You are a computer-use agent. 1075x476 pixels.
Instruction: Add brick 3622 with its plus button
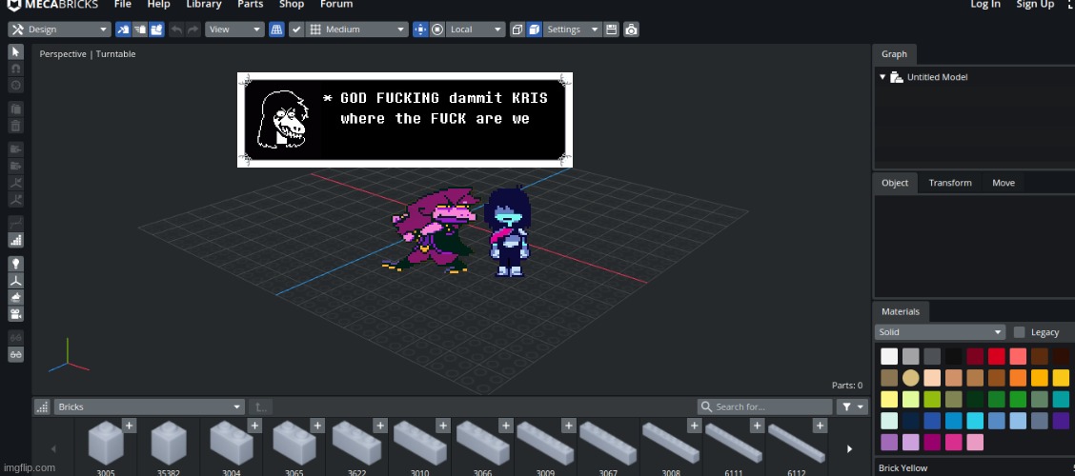[380, 426]
